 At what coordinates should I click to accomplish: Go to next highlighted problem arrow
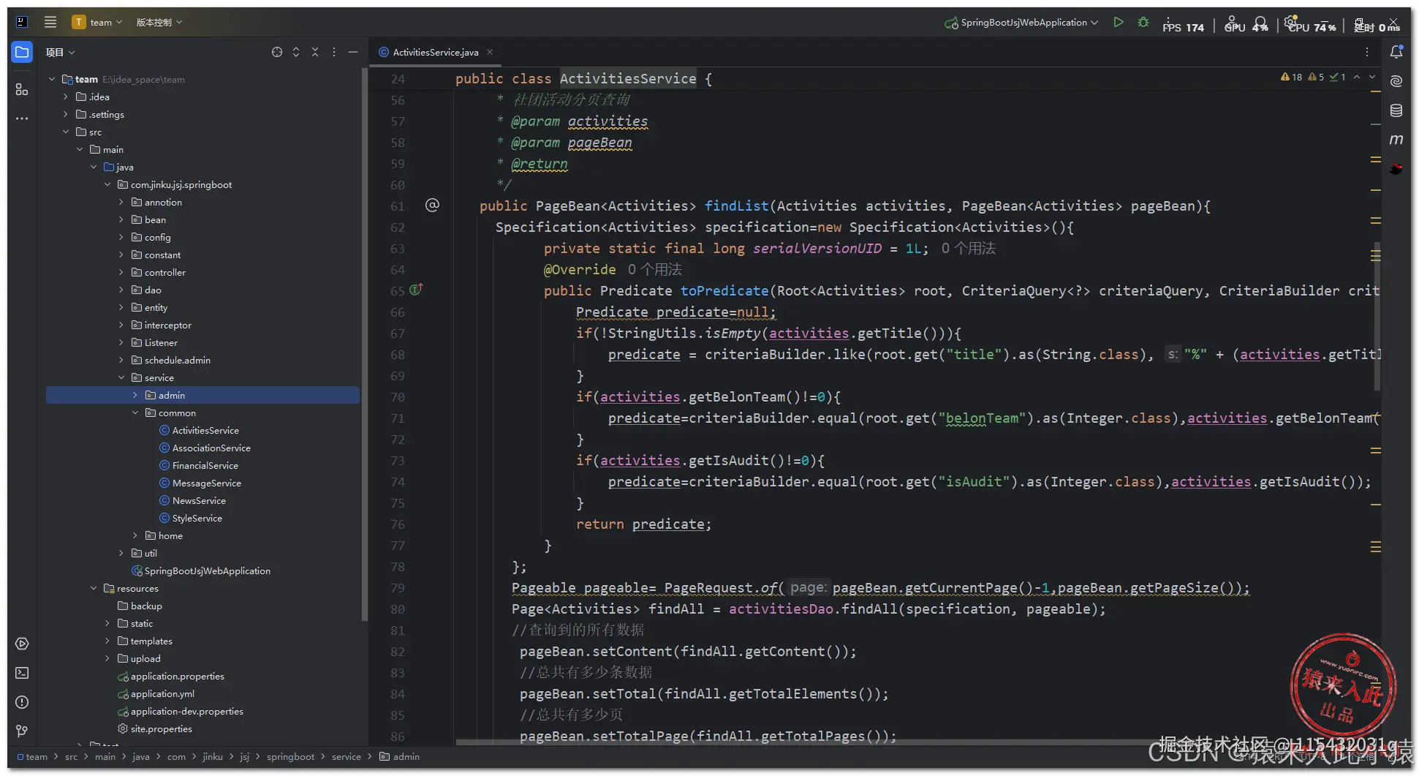click(x=1372, y=77)
